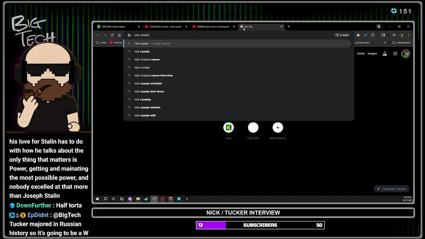This screenshot has width=425, height=239.
Task: Click the Customize Chrome button
Action: [391, 189]
